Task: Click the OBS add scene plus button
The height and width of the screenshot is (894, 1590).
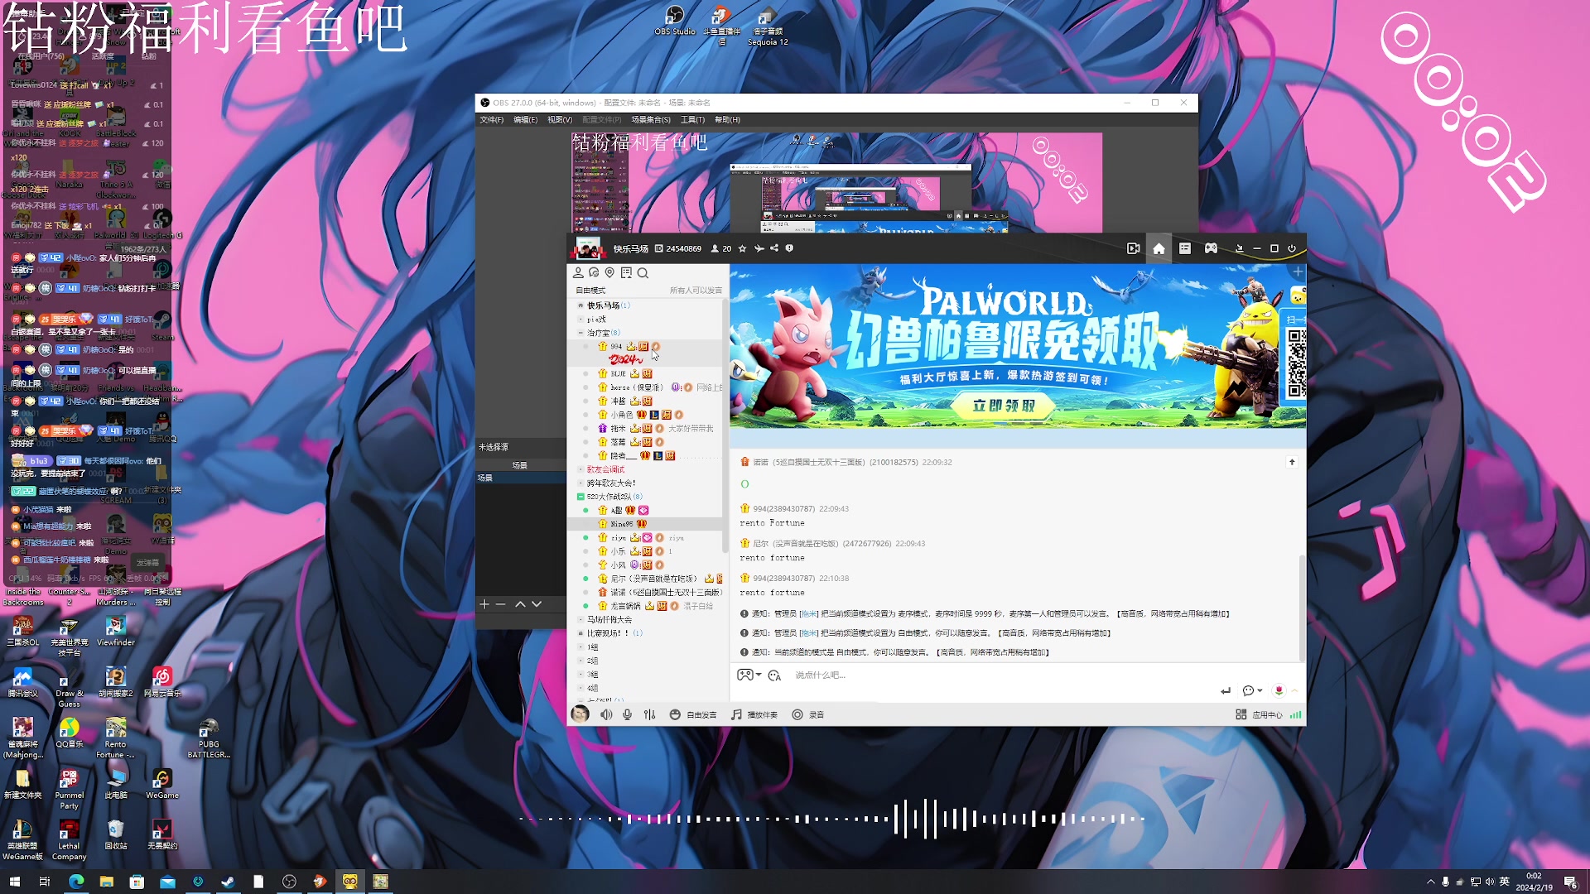Action: (484, 604)
